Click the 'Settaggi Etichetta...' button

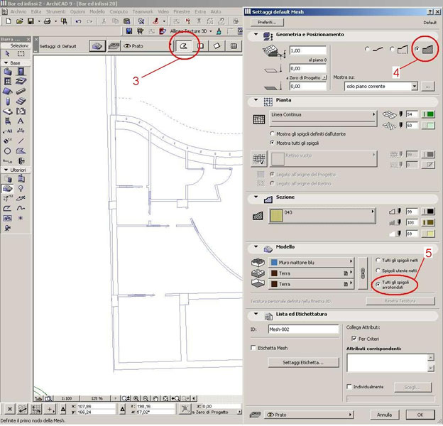click(300, 363)
